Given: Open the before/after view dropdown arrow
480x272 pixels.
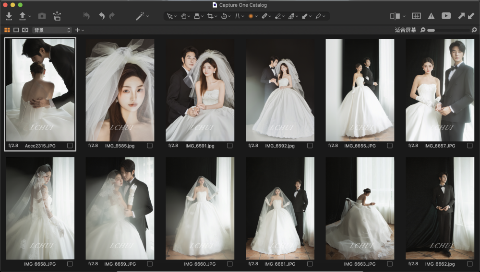Looking at the screenshot, I should point(404,16).
